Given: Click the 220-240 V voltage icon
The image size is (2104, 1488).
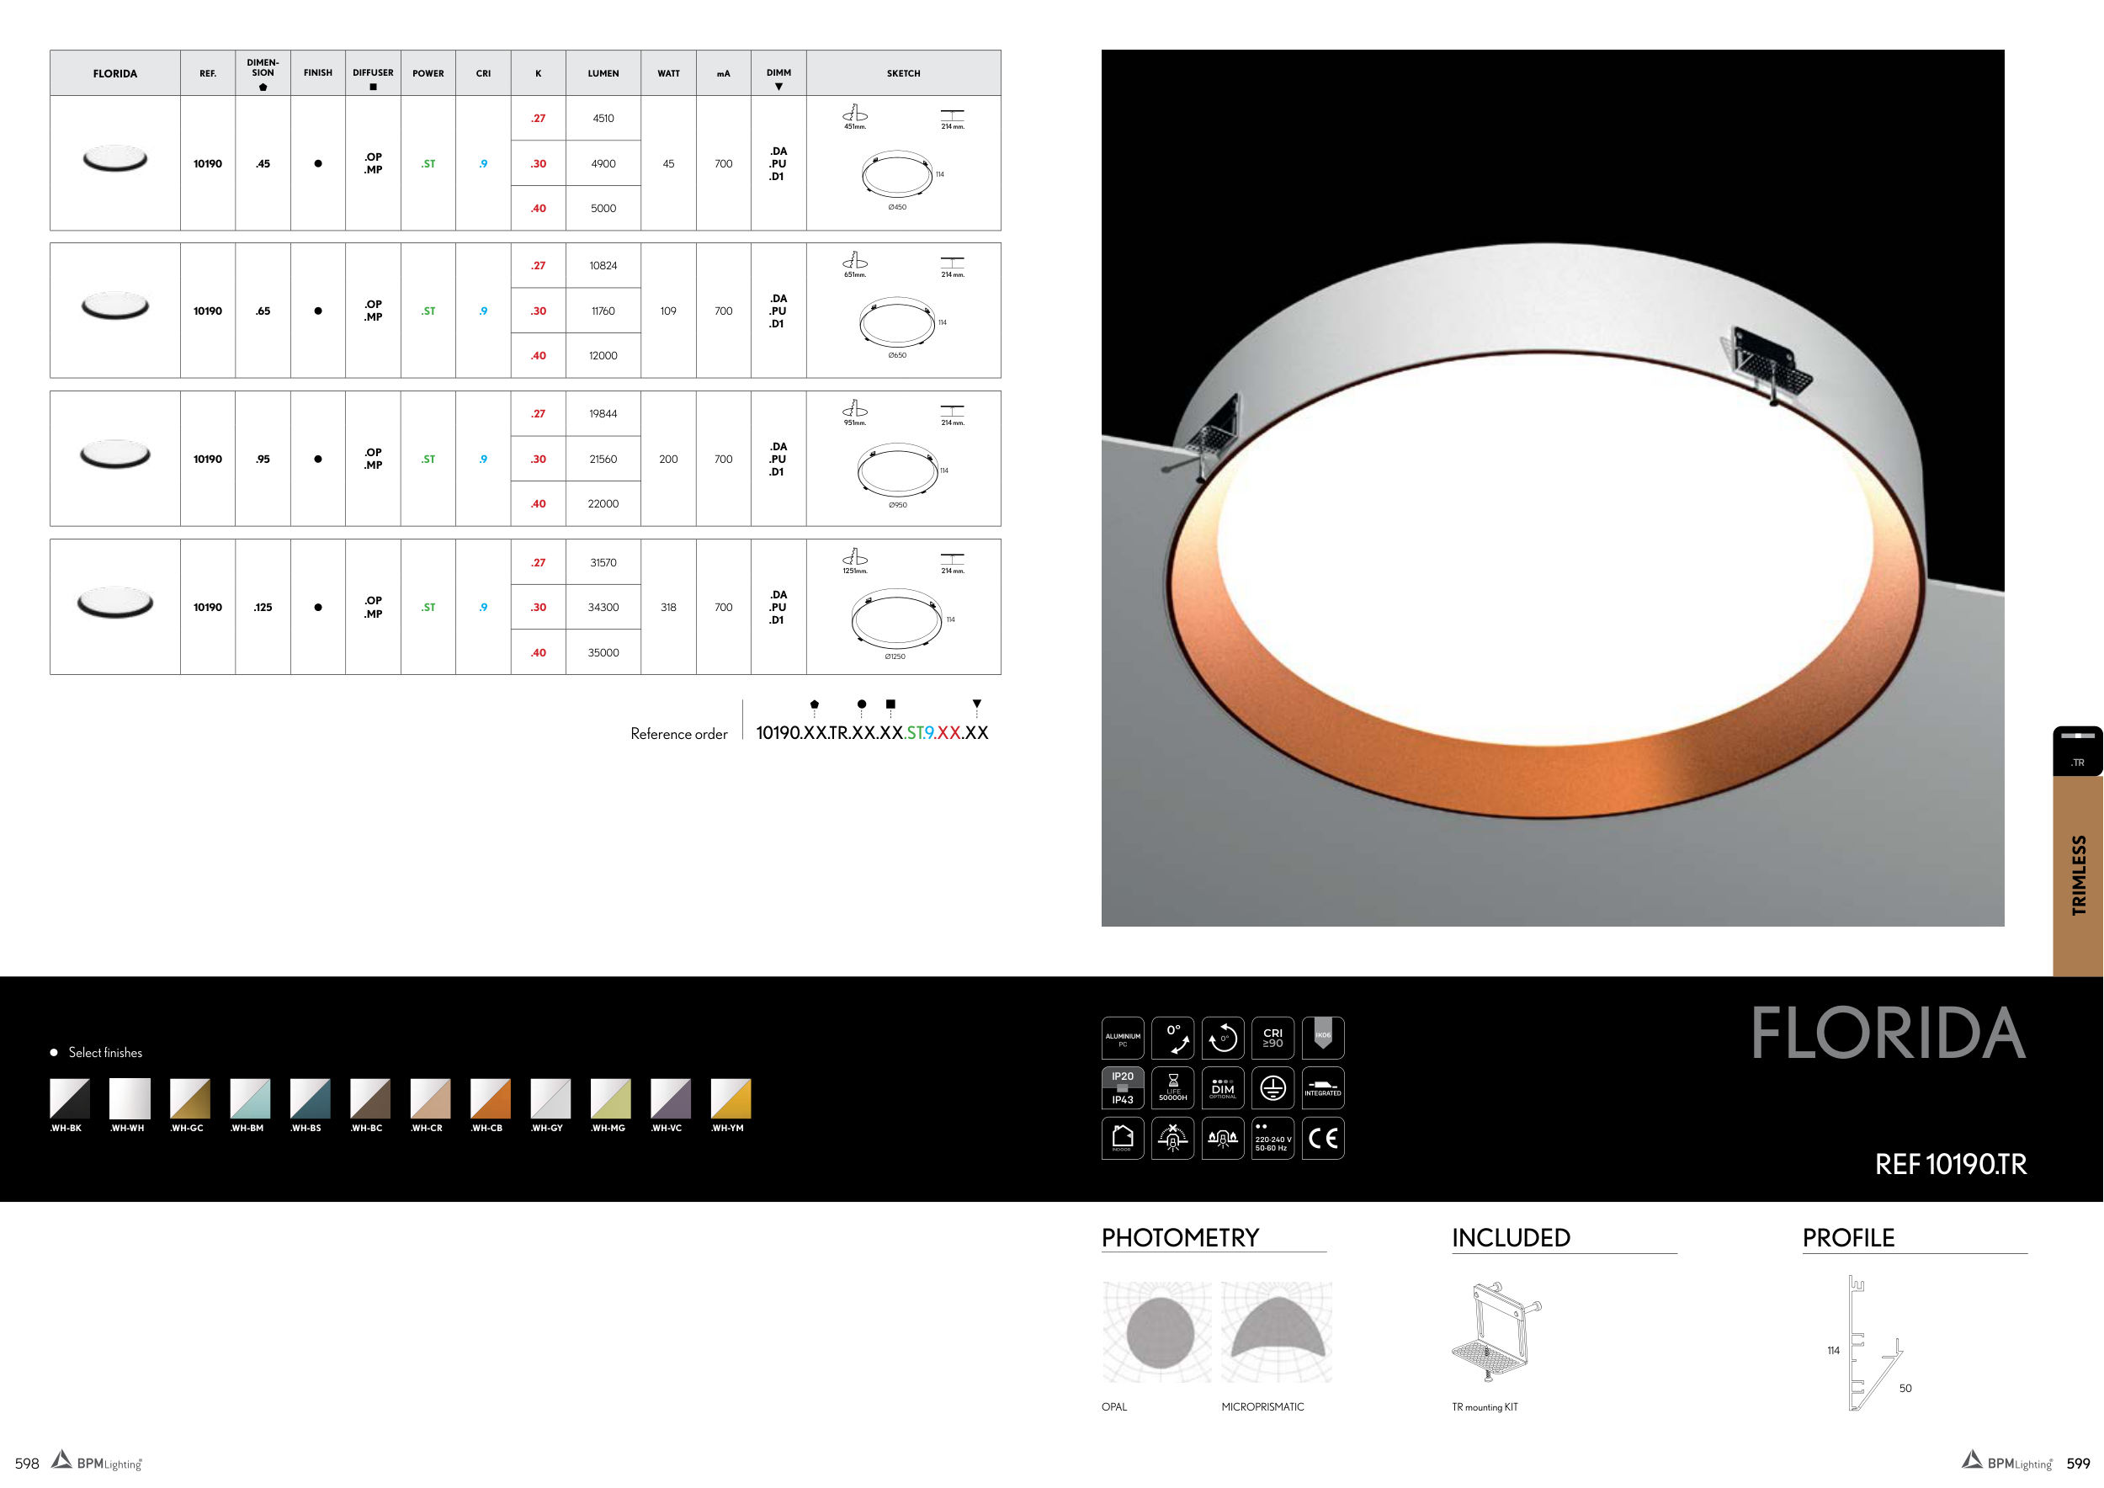Looking at the screenshot, I should (x=1272, y=1138).
